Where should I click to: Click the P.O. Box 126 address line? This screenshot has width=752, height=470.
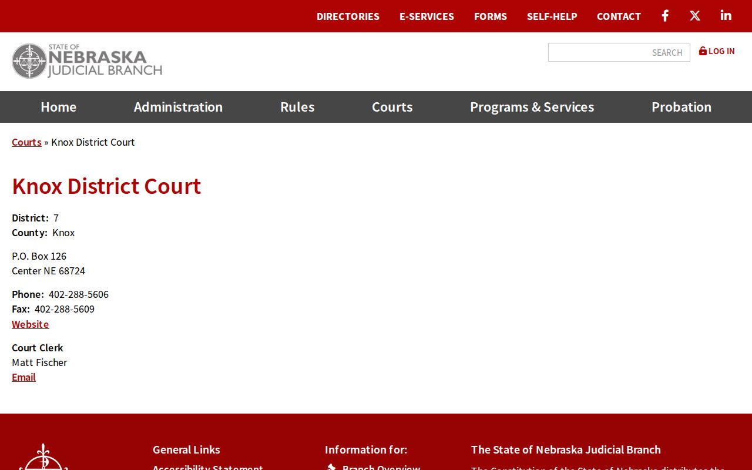(x=39, y=256)
